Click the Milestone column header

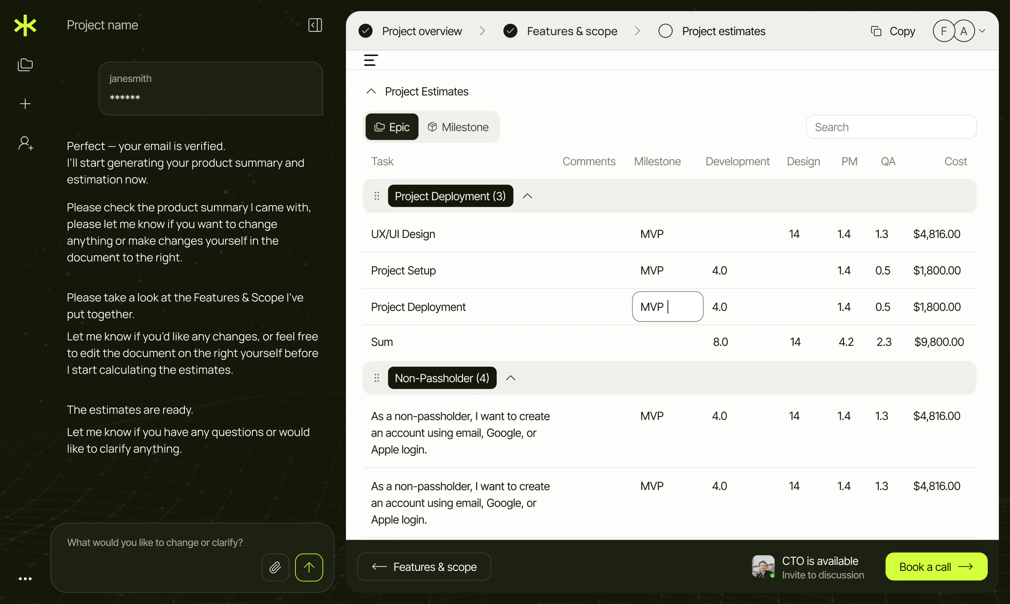coord(657,162)
